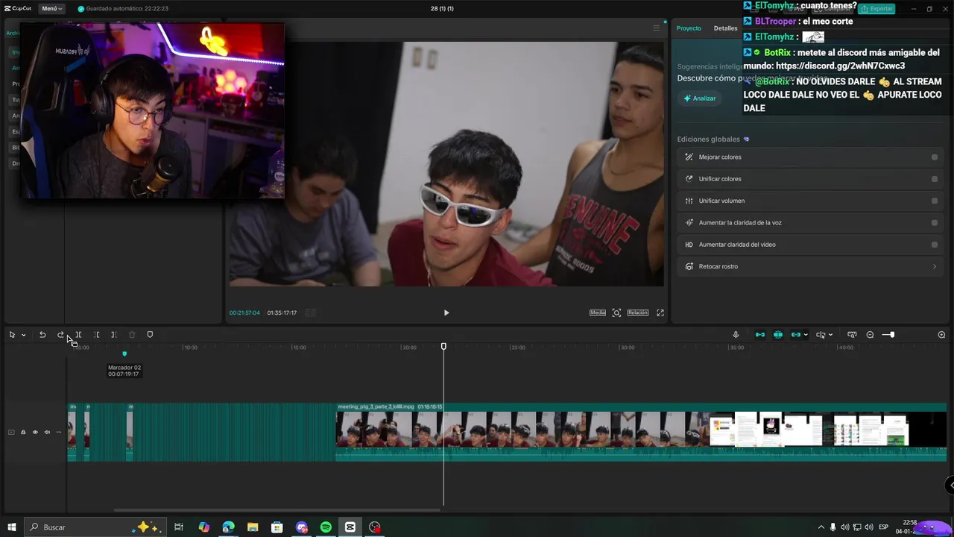
Task: Enable Mejorar colores checkbox
Action: point(934,157)
